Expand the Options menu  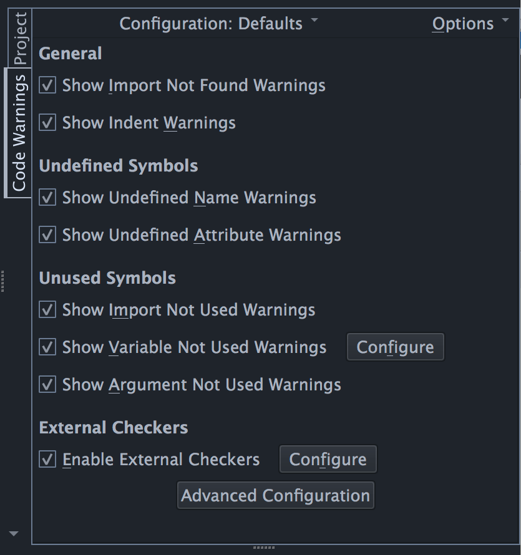(x=470, y=24)
